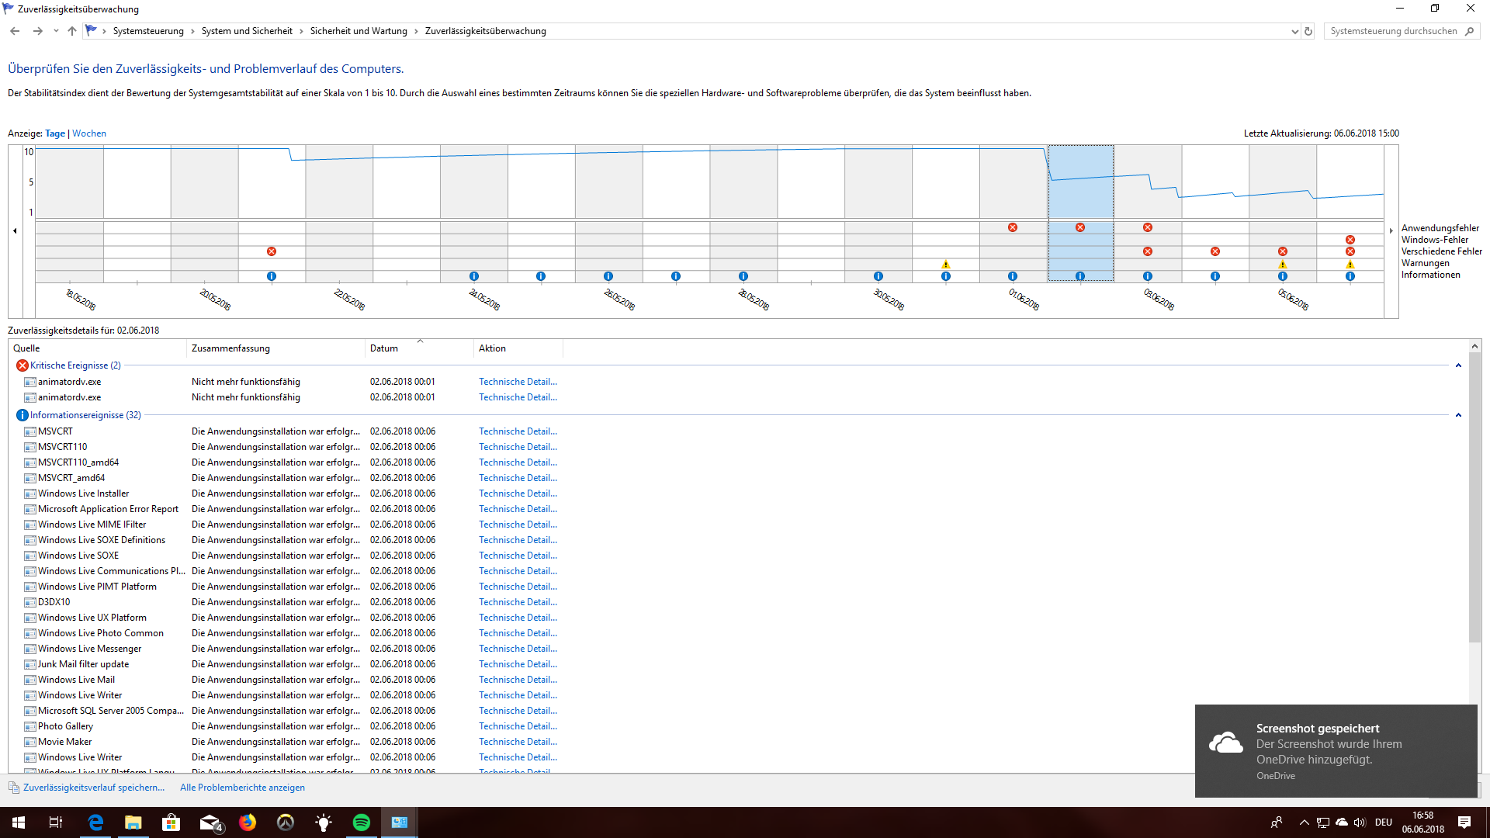Click the back navigation arrow
The height and width of the screenshot is (838, 1490).
(15, 31)
